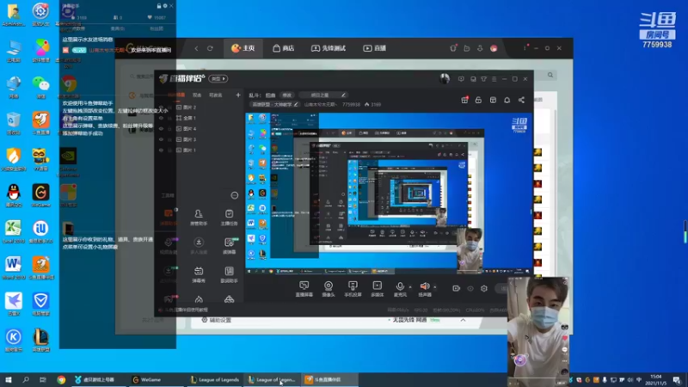
Task: Hide the 全屏 1 source layer
Action: (x=161, y=118)
